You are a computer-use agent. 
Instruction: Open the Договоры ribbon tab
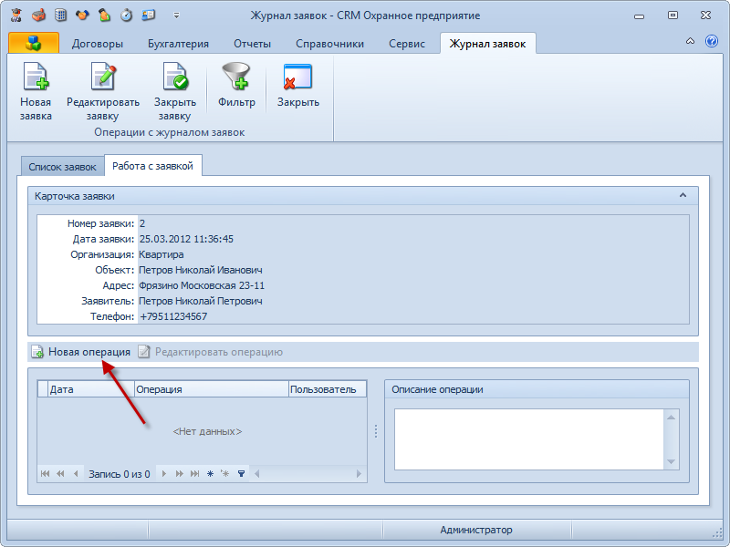tap(98, 44)
